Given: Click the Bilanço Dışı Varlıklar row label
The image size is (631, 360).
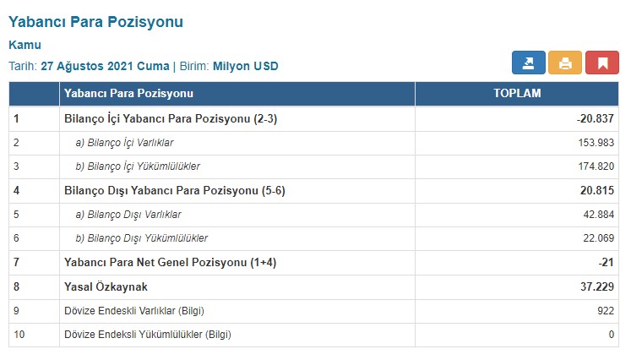Looking at the screenshot, I should click(x=128, y=215).
